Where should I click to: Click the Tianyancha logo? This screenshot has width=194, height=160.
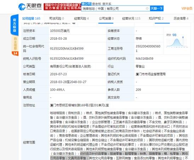(30, 7)
